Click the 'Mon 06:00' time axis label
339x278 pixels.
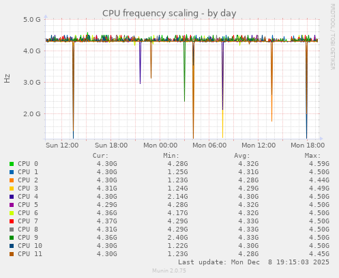pyautogui.click(x=209, y=145)
